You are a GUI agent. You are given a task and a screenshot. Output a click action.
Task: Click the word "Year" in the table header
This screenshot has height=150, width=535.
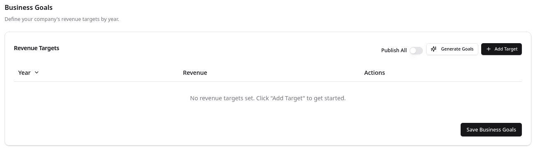[24, 73]
